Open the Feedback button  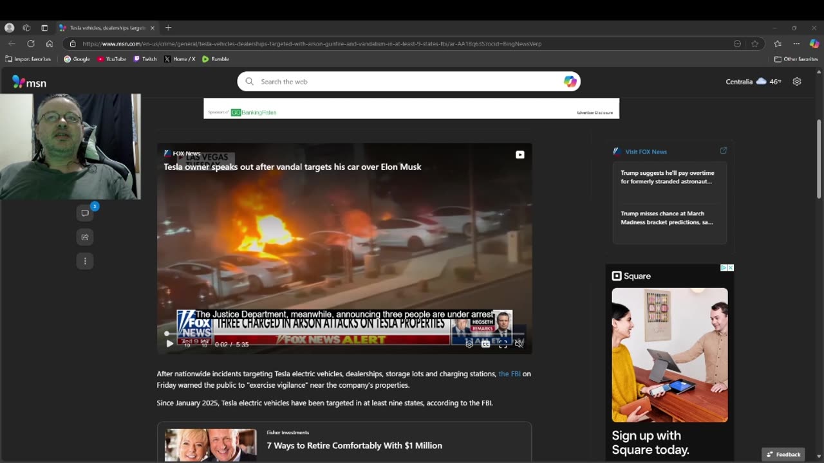[x=783, y=455]
